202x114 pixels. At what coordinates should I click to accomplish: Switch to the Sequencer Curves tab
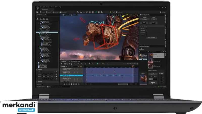76,61
